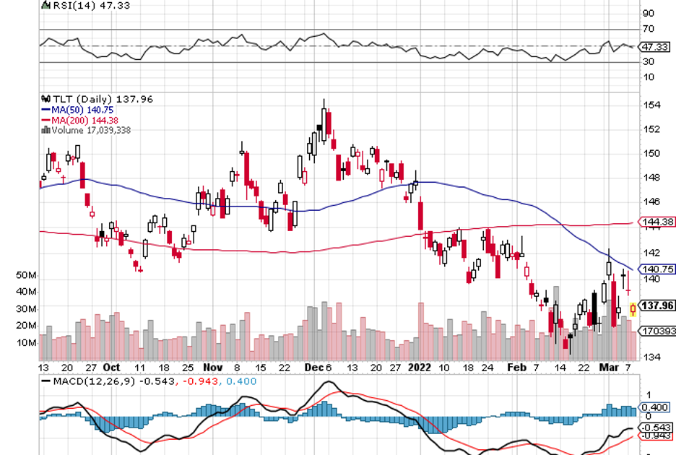The image size is (676, 455).
Task: Click the 0.400 MACD value tag at right
Action: [x=654, y=407]
